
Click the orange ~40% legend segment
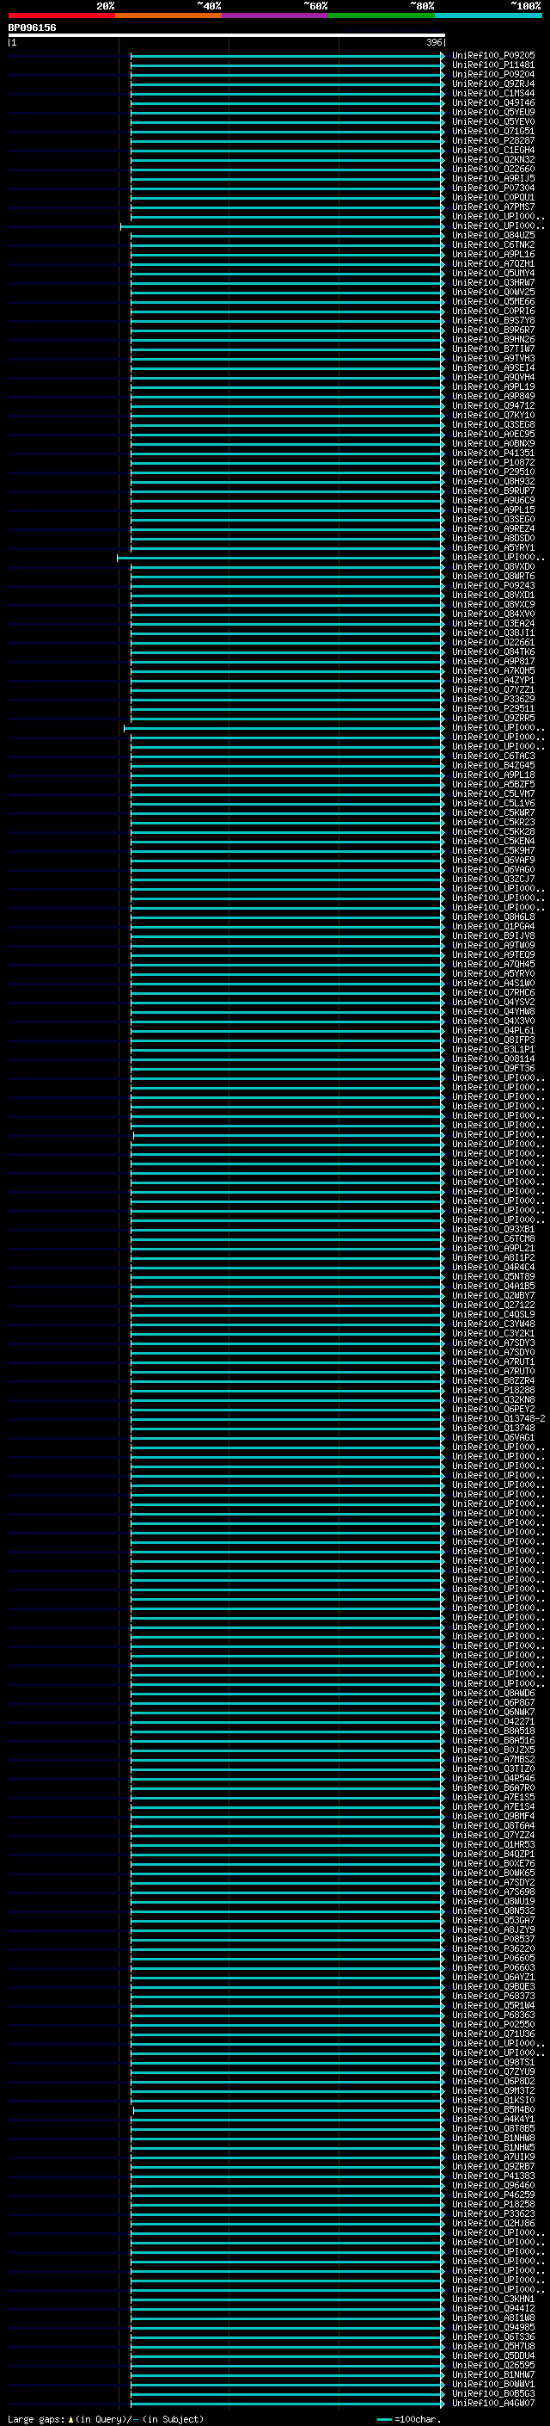pos(168,15)
